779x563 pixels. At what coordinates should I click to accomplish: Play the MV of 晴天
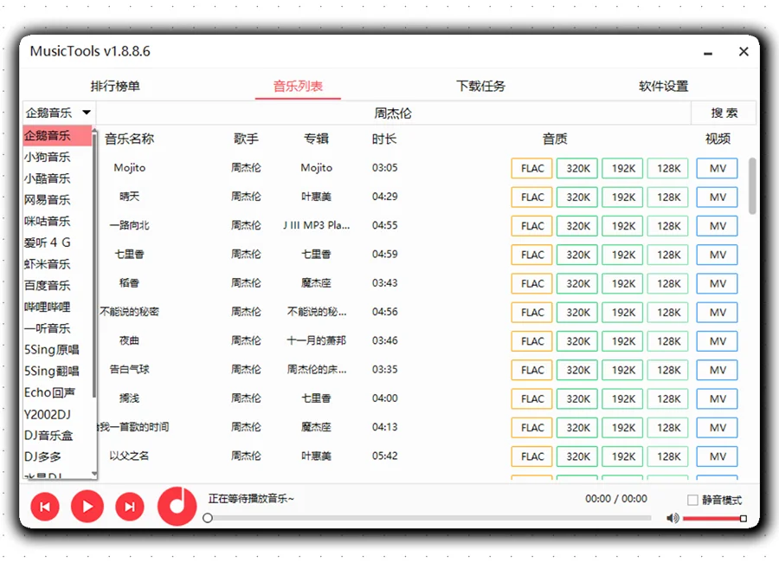(x=717, y=197)
